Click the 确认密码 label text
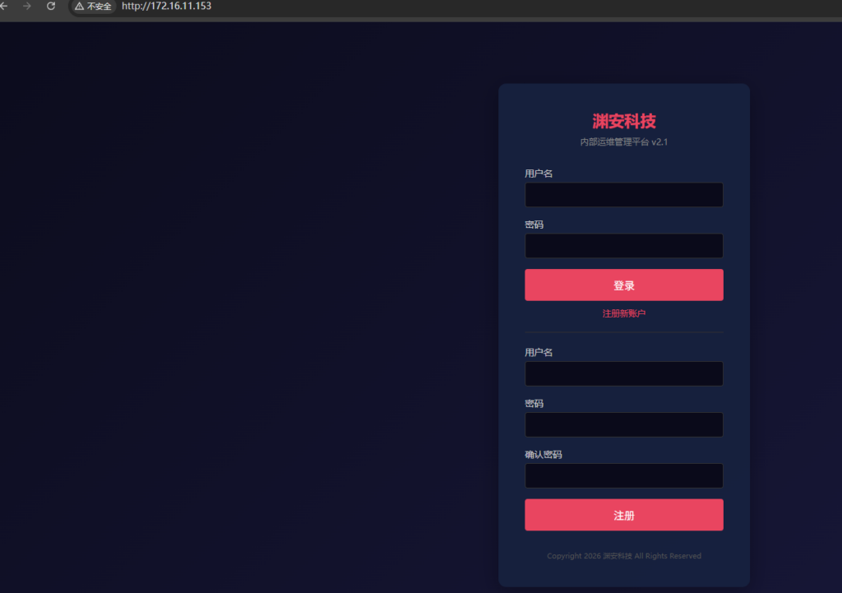This screenshot has width=842, height=593. [544, 455]
